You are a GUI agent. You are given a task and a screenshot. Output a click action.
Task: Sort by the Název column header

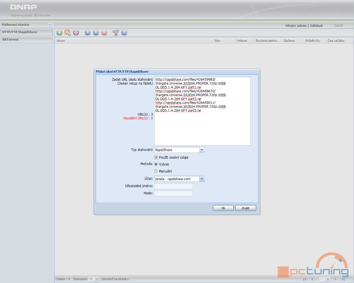[x=134, y=41]
